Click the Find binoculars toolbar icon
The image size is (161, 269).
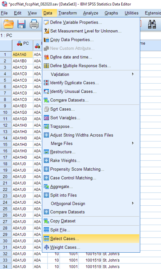click(152, 24)
